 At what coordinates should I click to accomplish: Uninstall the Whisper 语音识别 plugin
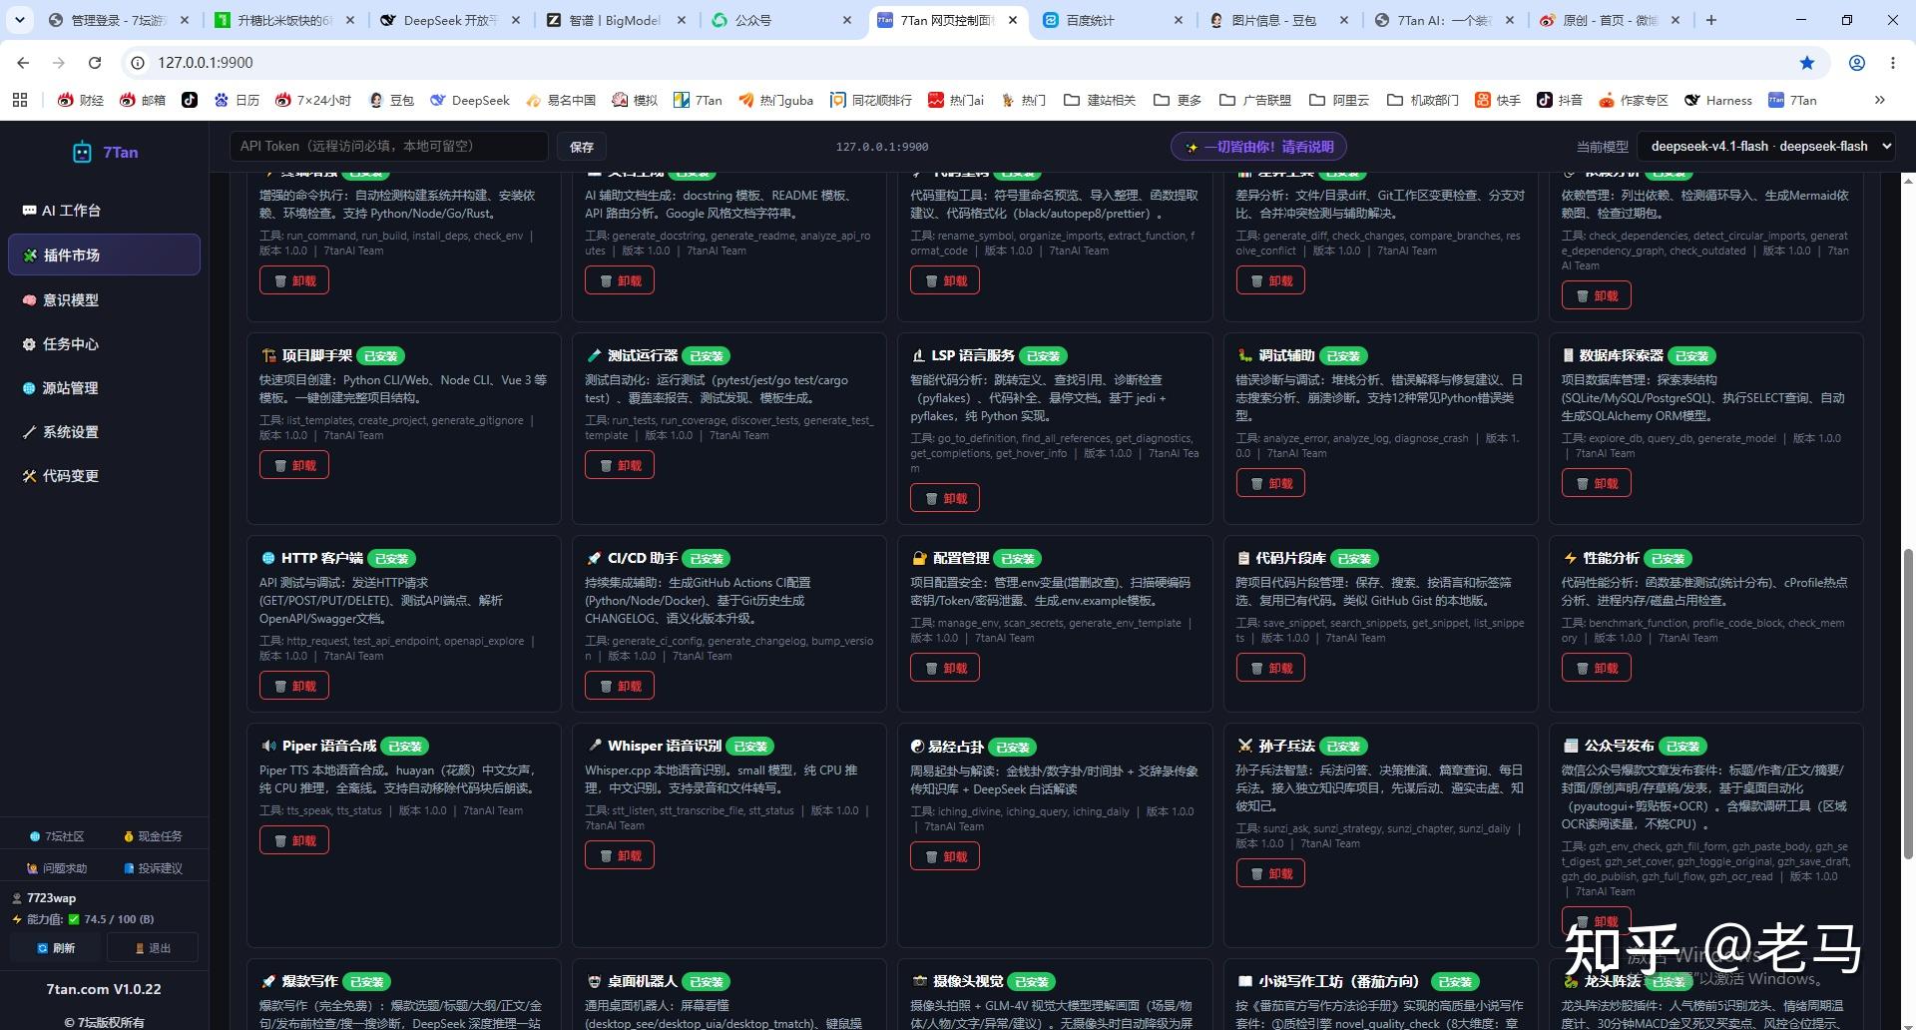coord(620,855)
